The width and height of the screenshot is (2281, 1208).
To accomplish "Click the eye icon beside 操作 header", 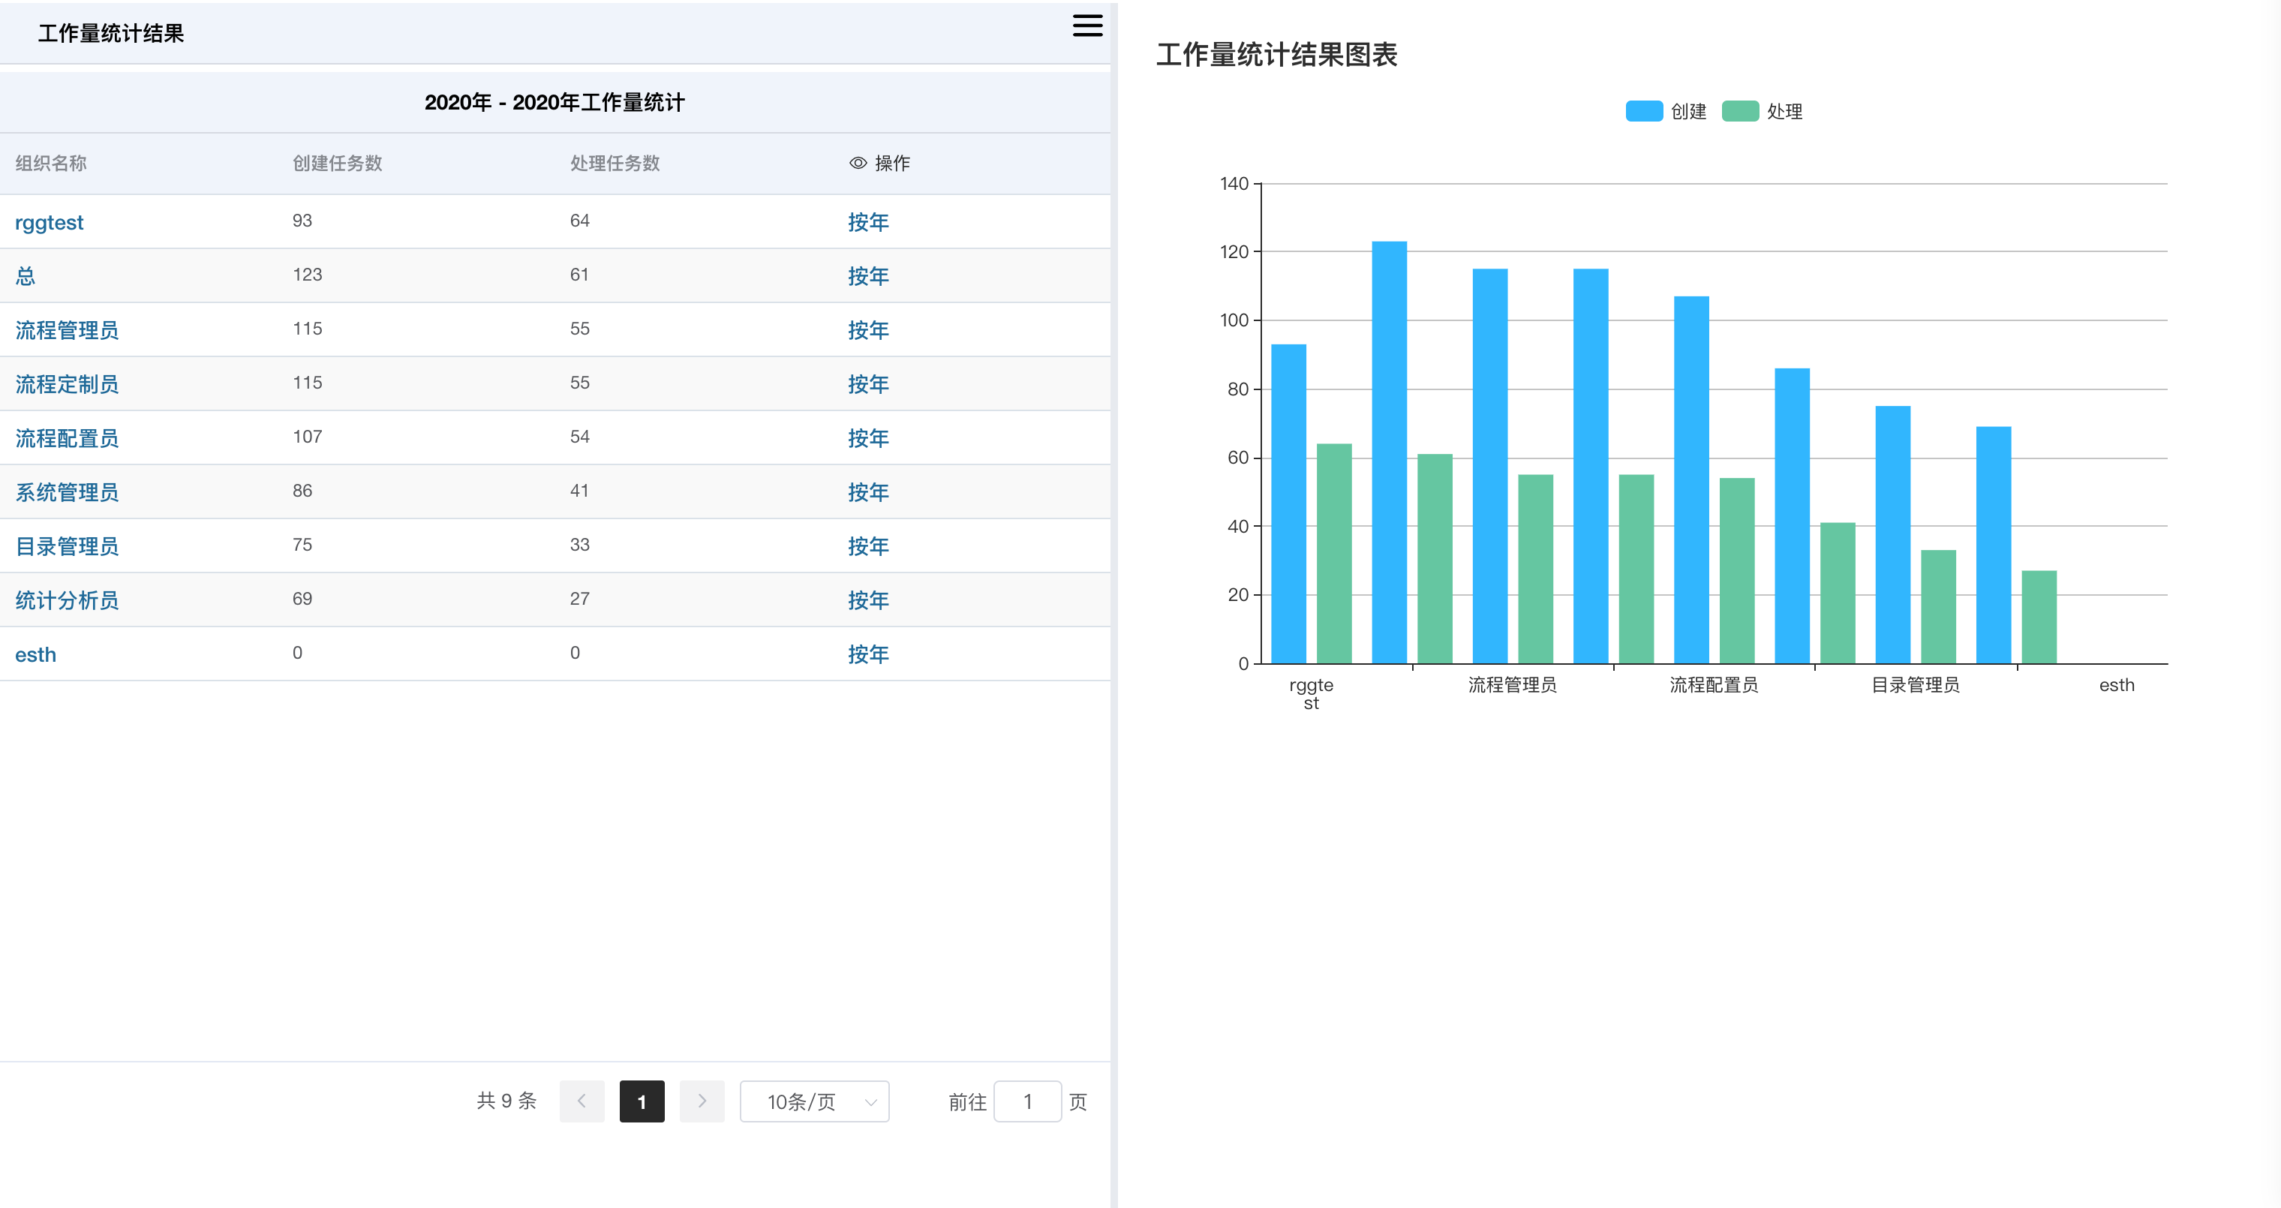I will tap(857, 163).
